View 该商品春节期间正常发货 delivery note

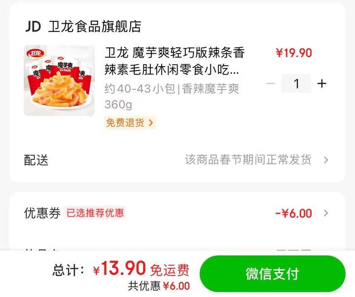click(x=248, y=160)
